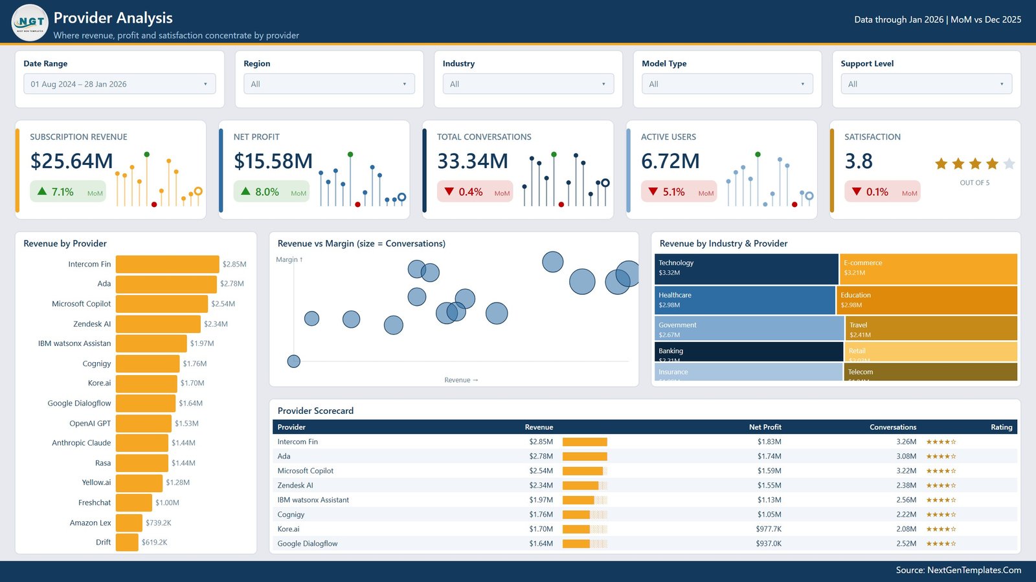Click Ada row in Provider Scorecard
Viewport: 1036px width, 582px height.
[x=645, y=457]
